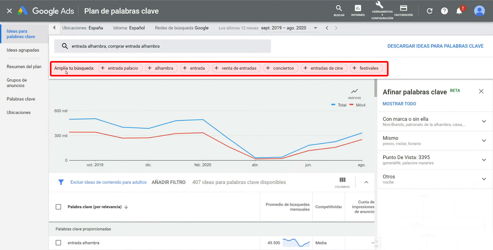Add 'alhambra' suggestion chip

click(x=161, y=68)
